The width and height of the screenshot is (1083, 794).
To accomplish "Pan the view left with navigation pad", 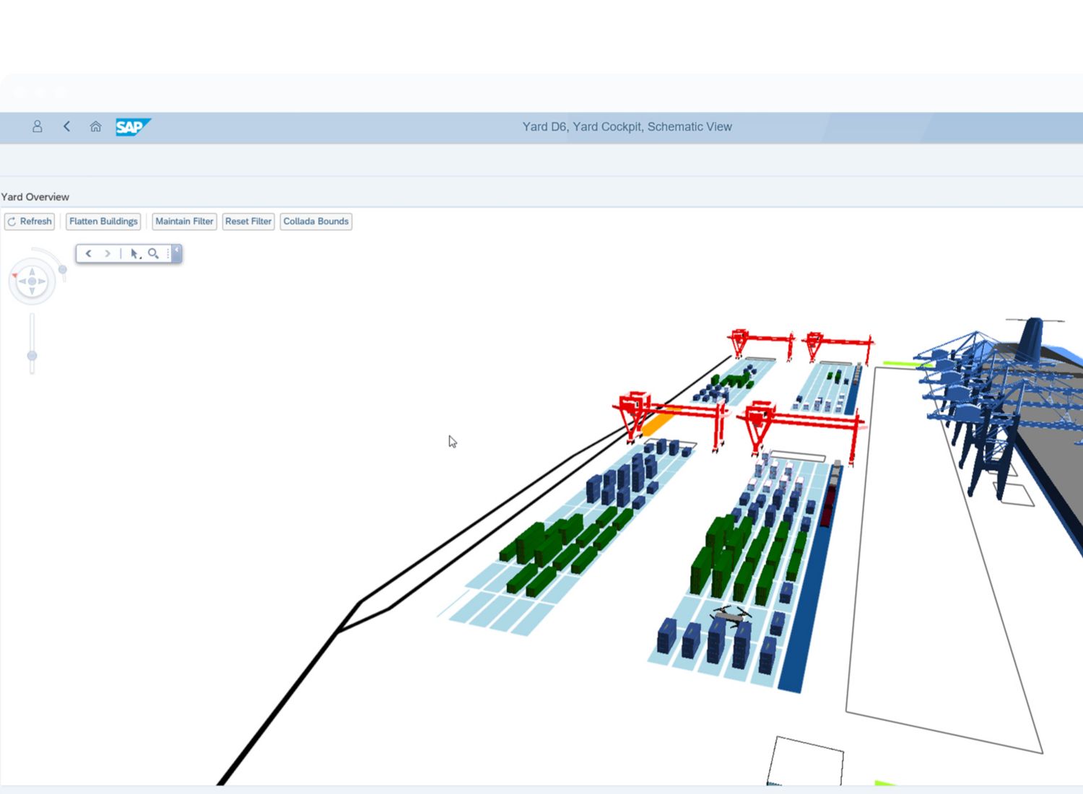I will 22,282.
